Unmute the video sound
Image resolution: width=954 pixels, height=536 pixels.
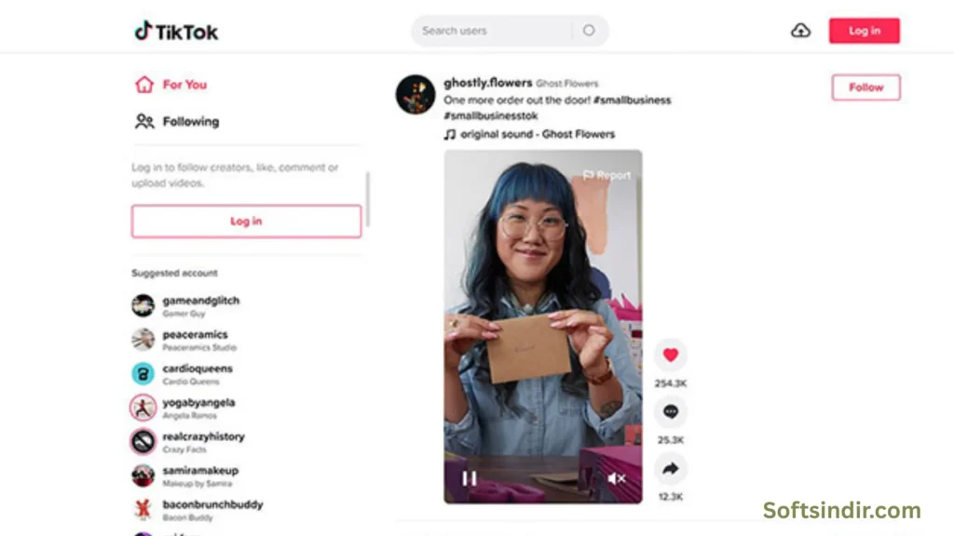coord(617,479)
